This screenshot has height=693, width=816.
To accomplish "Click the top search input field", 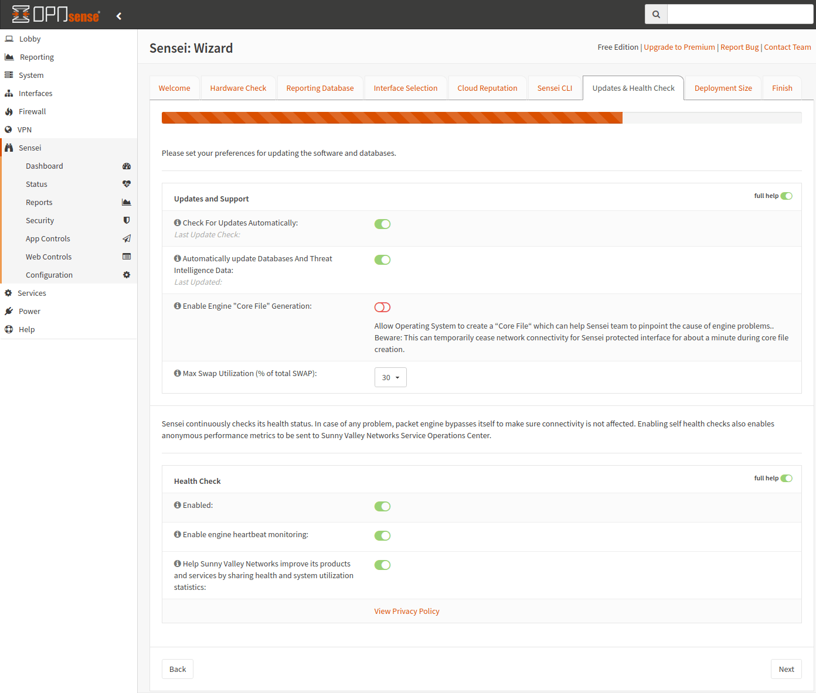I will [x=740, y=14].
